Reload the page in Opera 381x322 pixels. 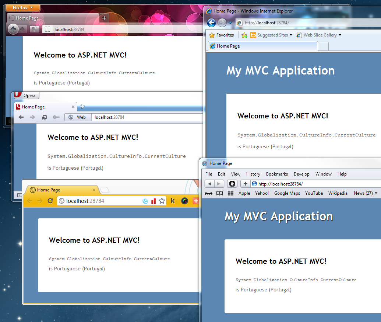pyautogui.click(x=45, y=117)
